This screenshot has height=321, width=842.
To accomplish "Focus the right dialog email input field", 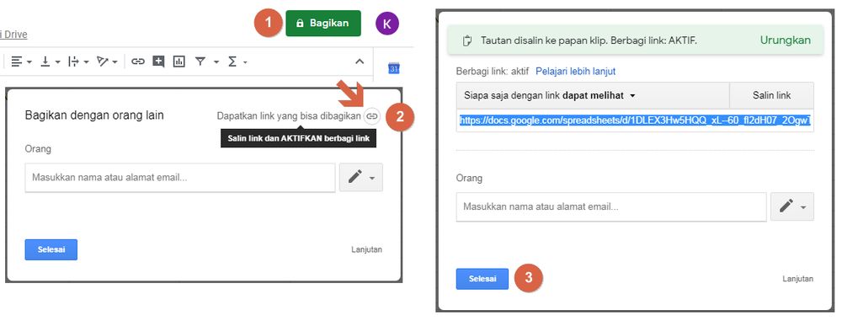I will 611,206.
